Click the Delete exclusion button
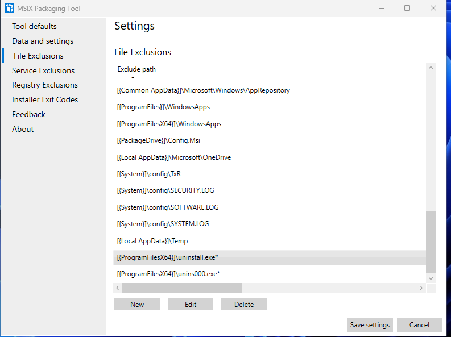 (x=244, y=304)
